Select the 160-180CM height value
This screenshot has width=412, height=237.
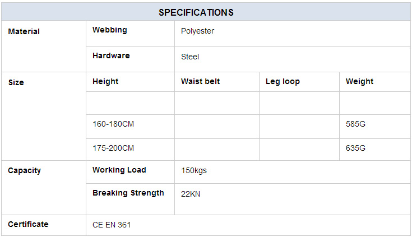click(113, 124)
